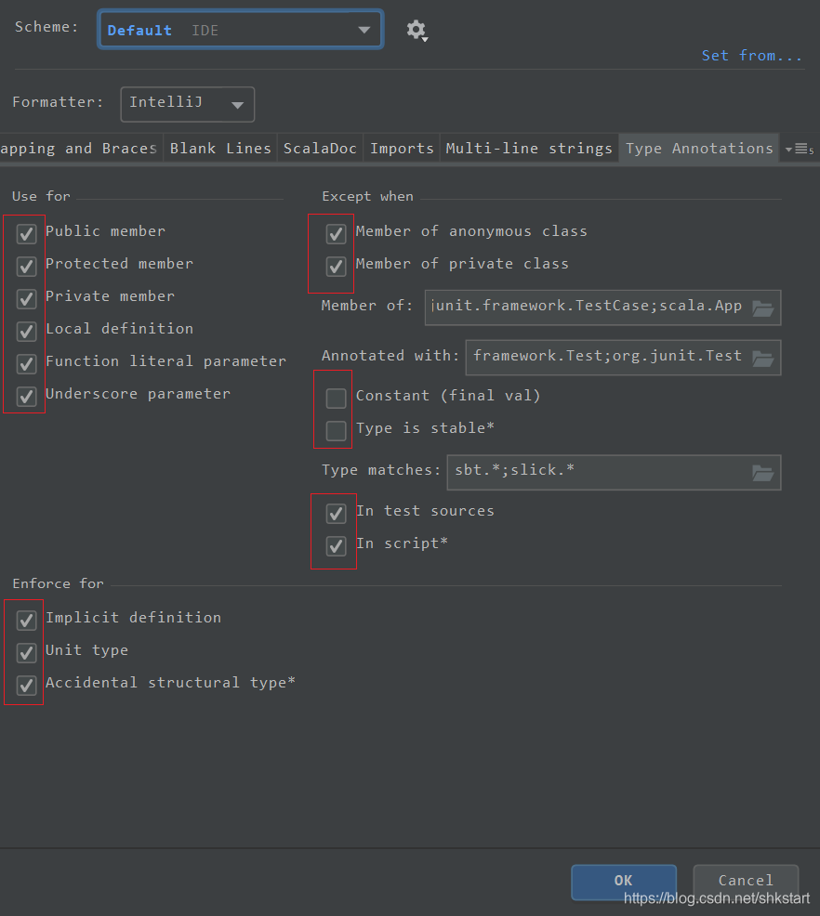Confirm with the OK button

pyautogui.click(x=624, y=881)
